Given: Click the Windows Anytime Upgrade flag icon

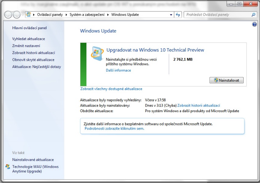Looking at the screenshot, I should point(8,167).
